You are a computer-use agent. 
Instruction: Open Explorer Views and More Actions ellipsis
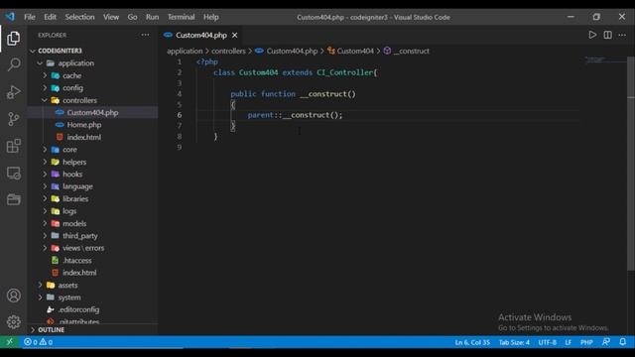pos(145,35)
